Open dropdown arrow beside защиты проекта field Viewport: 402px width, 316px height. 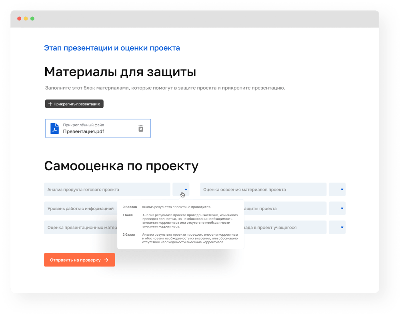tap(342, 208)
